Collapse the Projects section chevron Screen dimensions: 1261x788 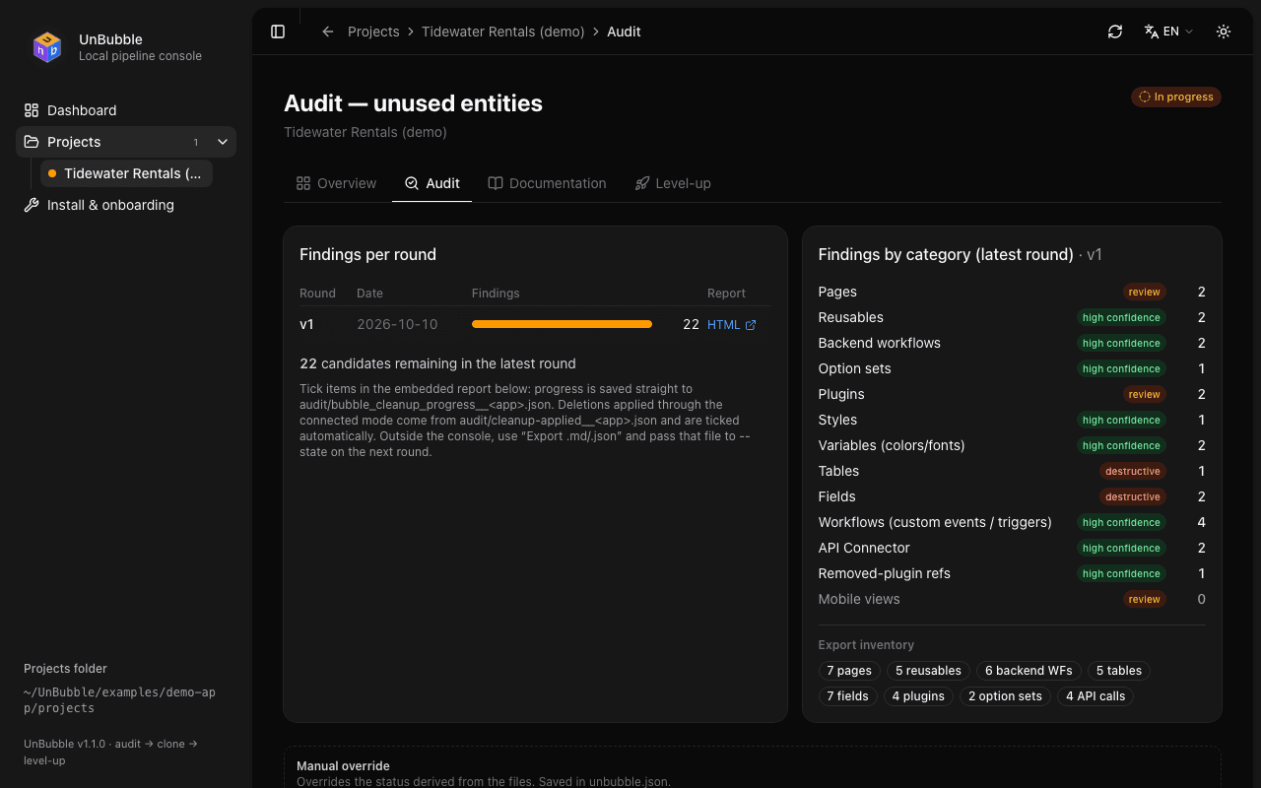(223, 142)
